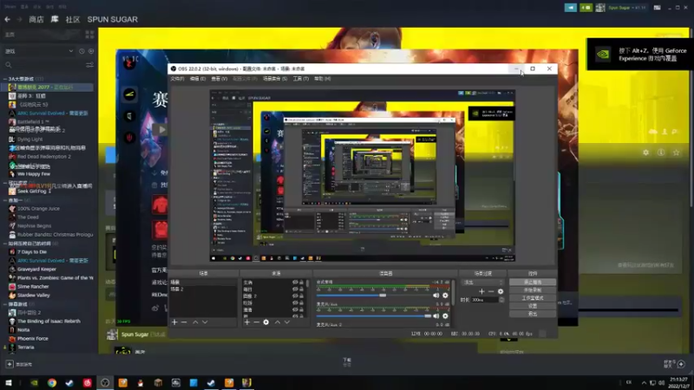Click Steam back arrow navigation
This screenshot has width=694, height=390.
coord(8,19)
